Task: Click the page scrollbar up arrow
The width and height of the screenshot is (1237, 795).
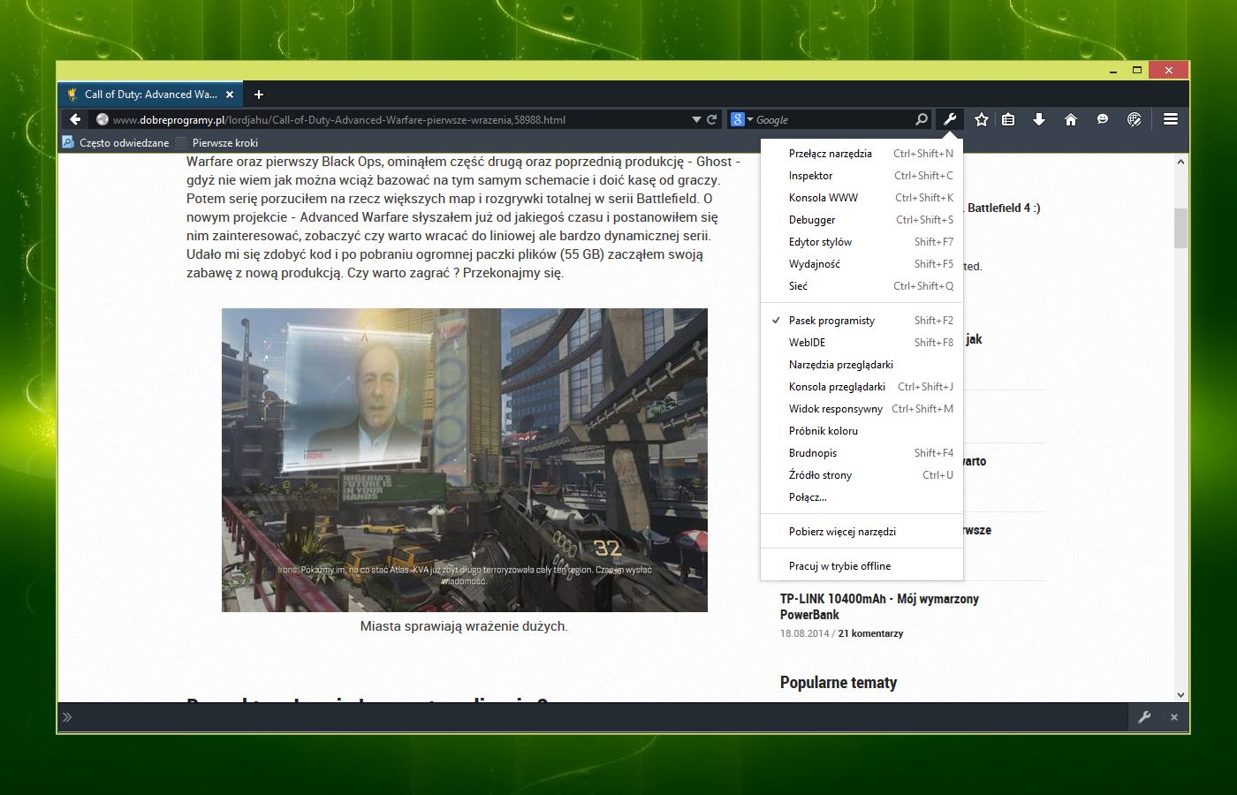Action: point(1181,163)
